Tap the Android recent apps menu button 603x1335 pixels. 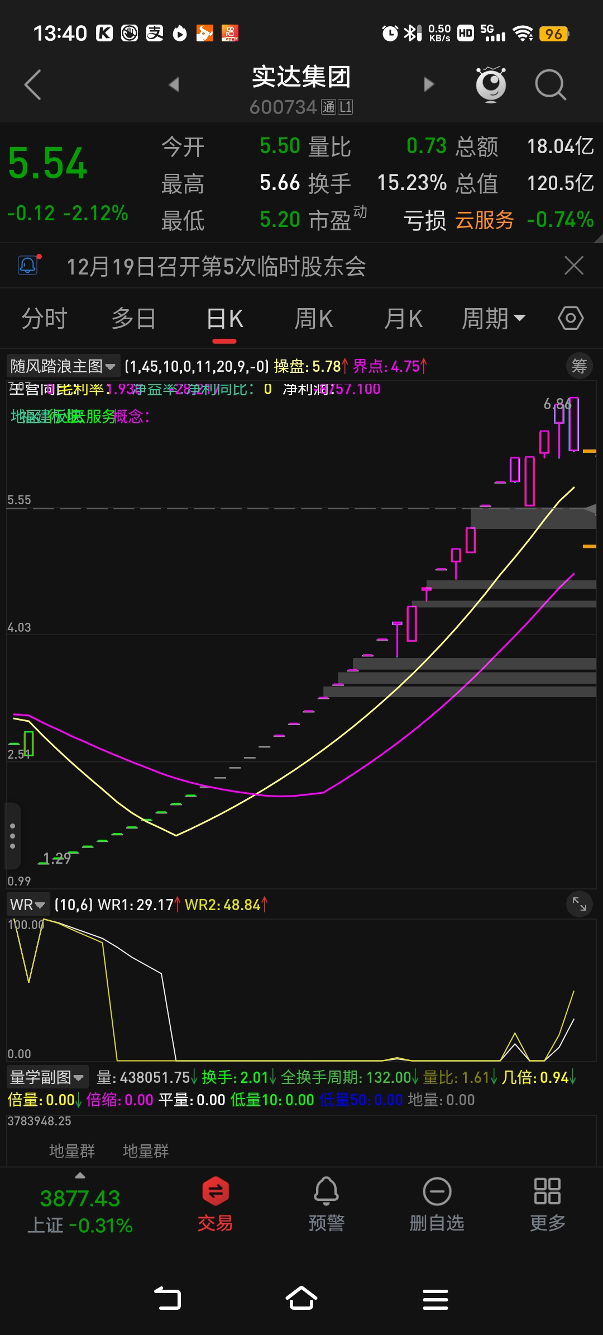pyautogui.click(x=435, y=1299)
